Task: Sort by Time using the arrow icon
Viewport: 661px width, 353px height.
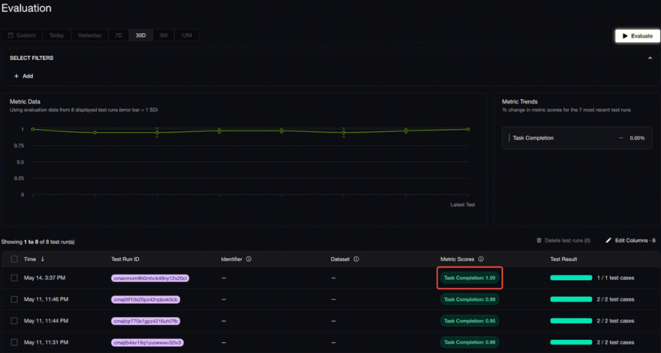Action: pyautogui.click(x=43, y=259)
